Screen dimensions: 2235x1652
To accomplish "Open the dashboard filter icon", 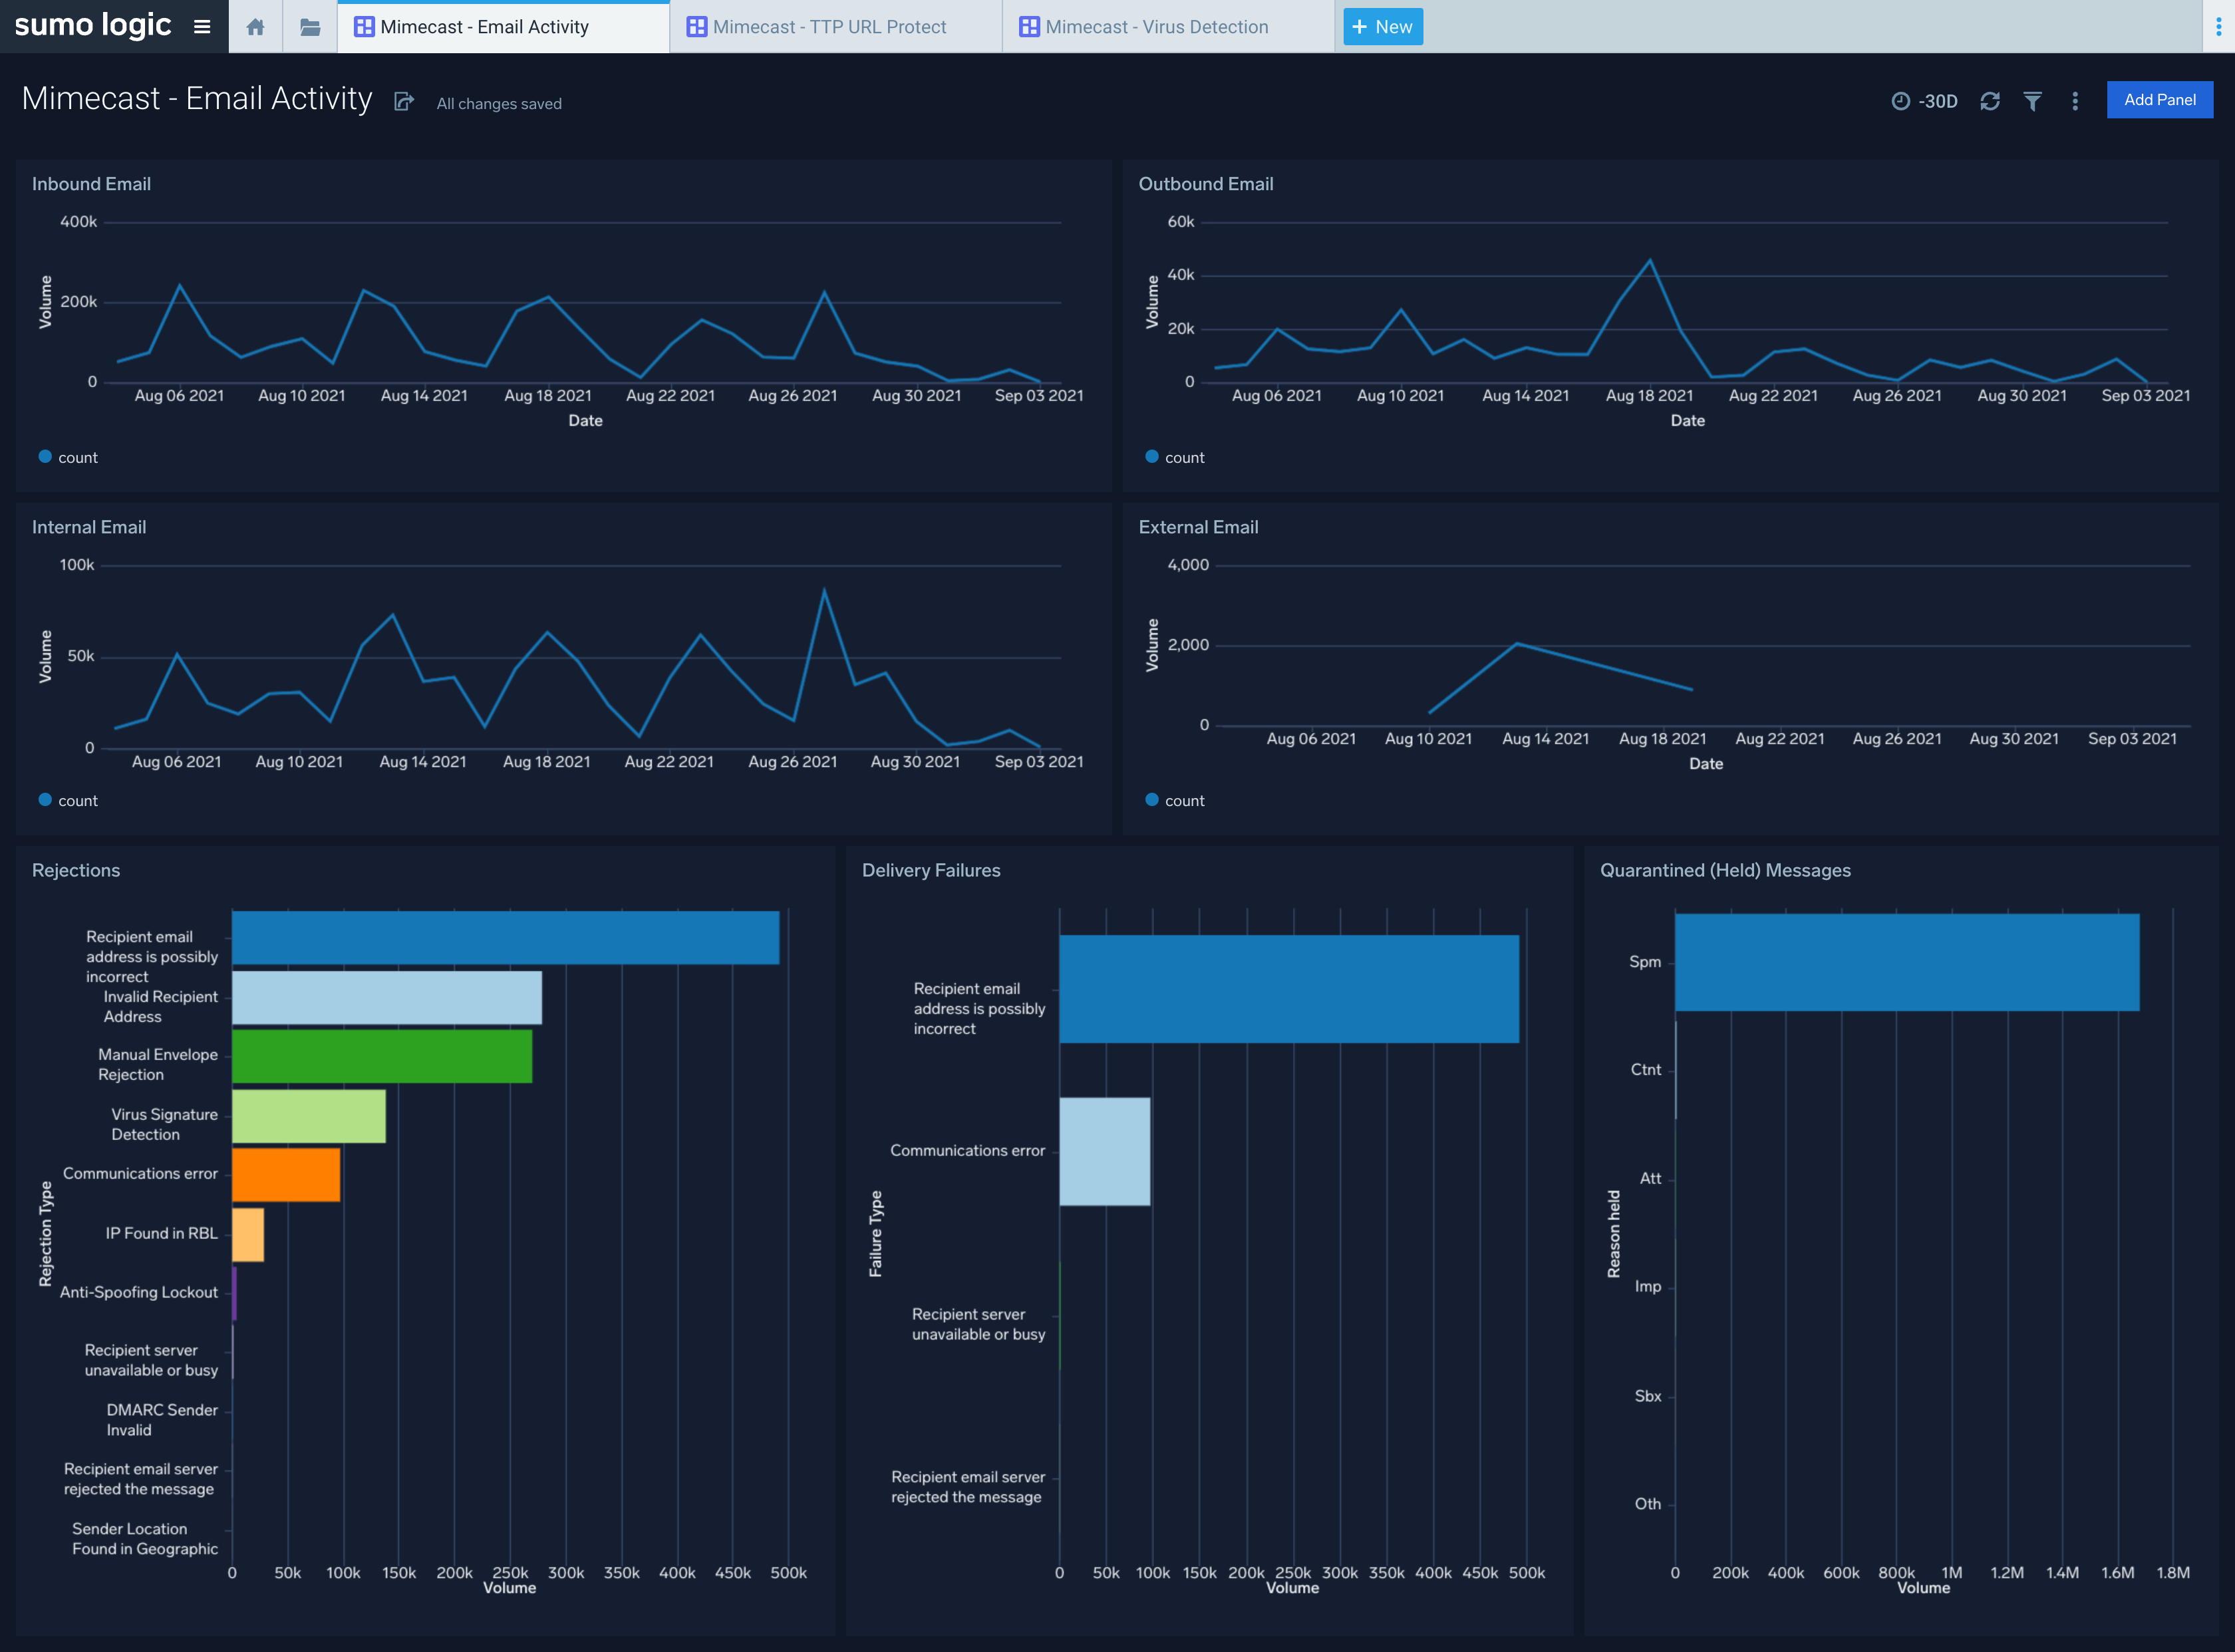I will point(2032,101).
